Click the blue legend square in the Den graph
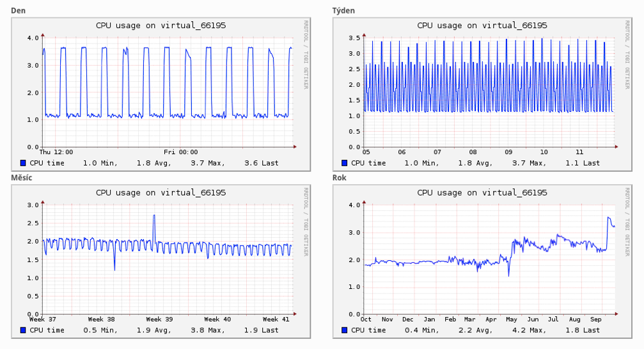The image size is (644, 349). (23, 163)
